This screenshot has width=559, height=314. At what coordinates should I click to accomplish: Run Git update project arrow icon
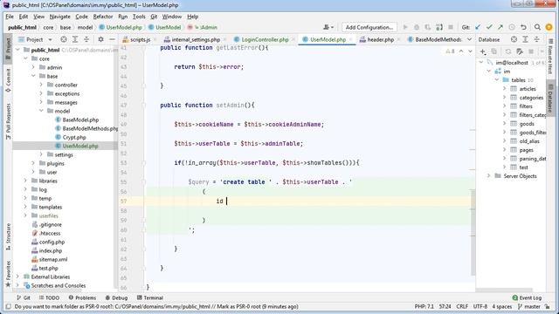coord(478,27)
